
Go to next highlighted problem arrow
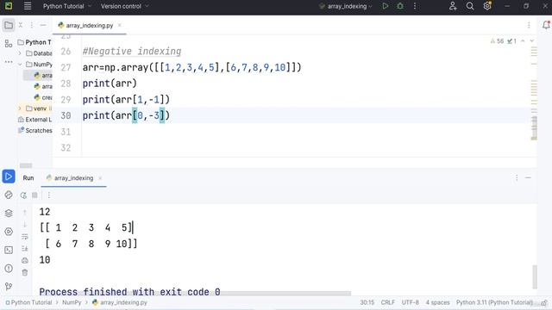click(x=532, y=41)
